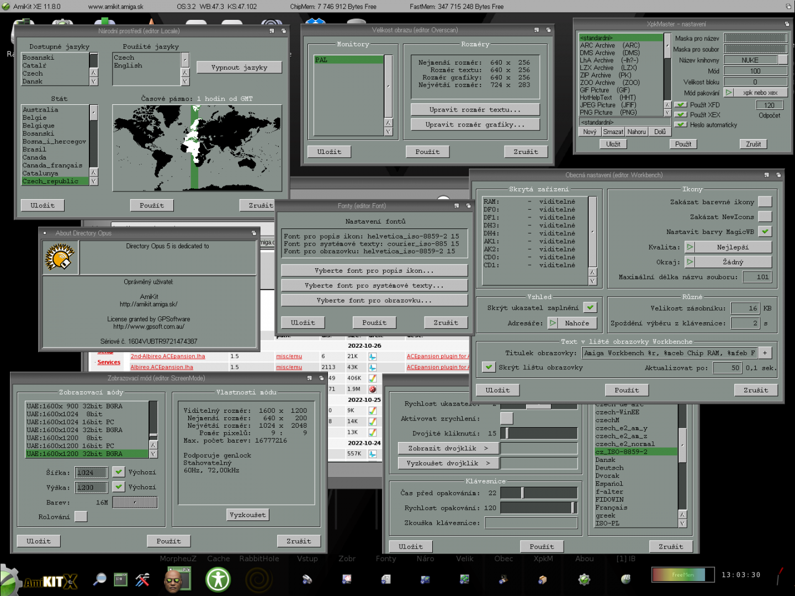Screen dimensions: 795x596
Task: Toggle Použít XFD checkbox in XpkMaster
Action: click(x=681, y=105)
